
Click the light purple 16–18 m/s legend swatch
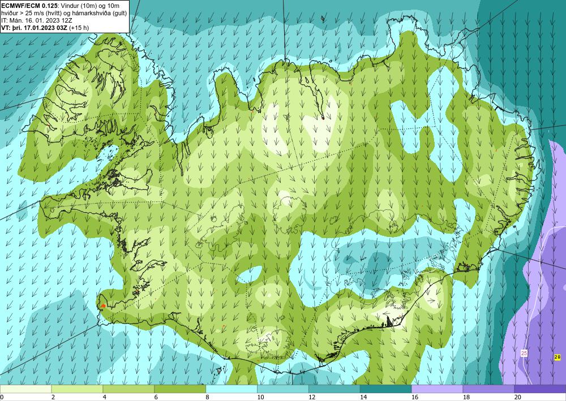coord(437,389)
